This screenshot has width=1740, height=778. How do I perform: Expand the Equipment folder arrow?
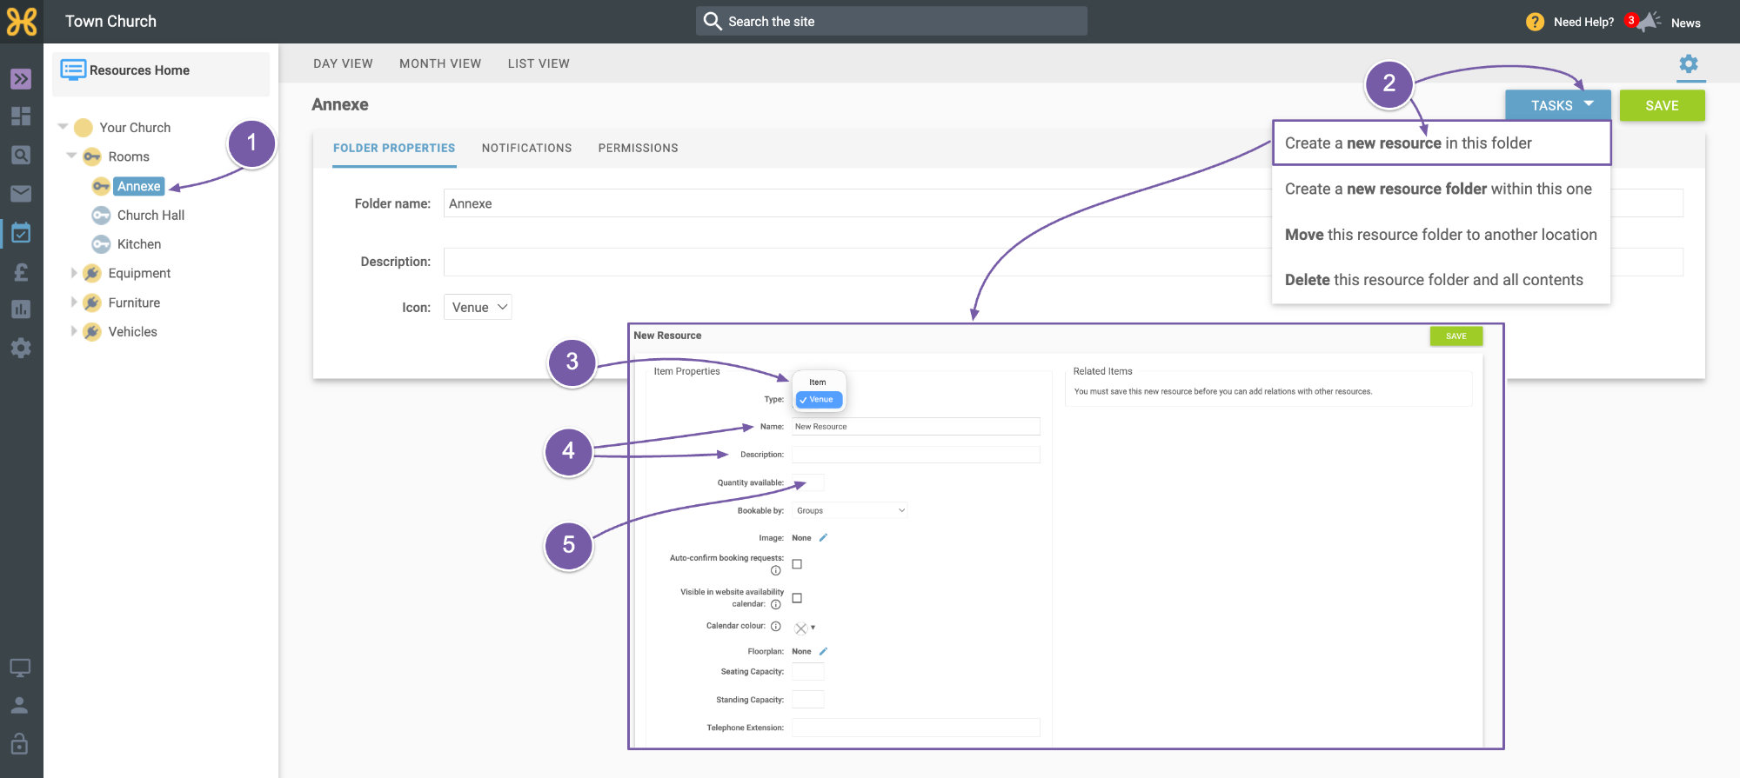tap(74, 273)
